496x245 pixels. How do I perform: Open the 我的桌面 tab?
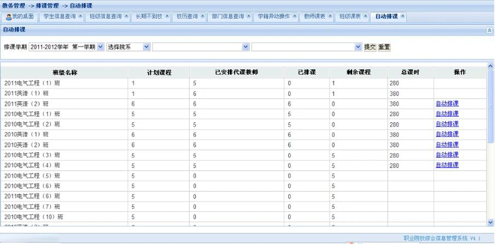click(20, 17)
